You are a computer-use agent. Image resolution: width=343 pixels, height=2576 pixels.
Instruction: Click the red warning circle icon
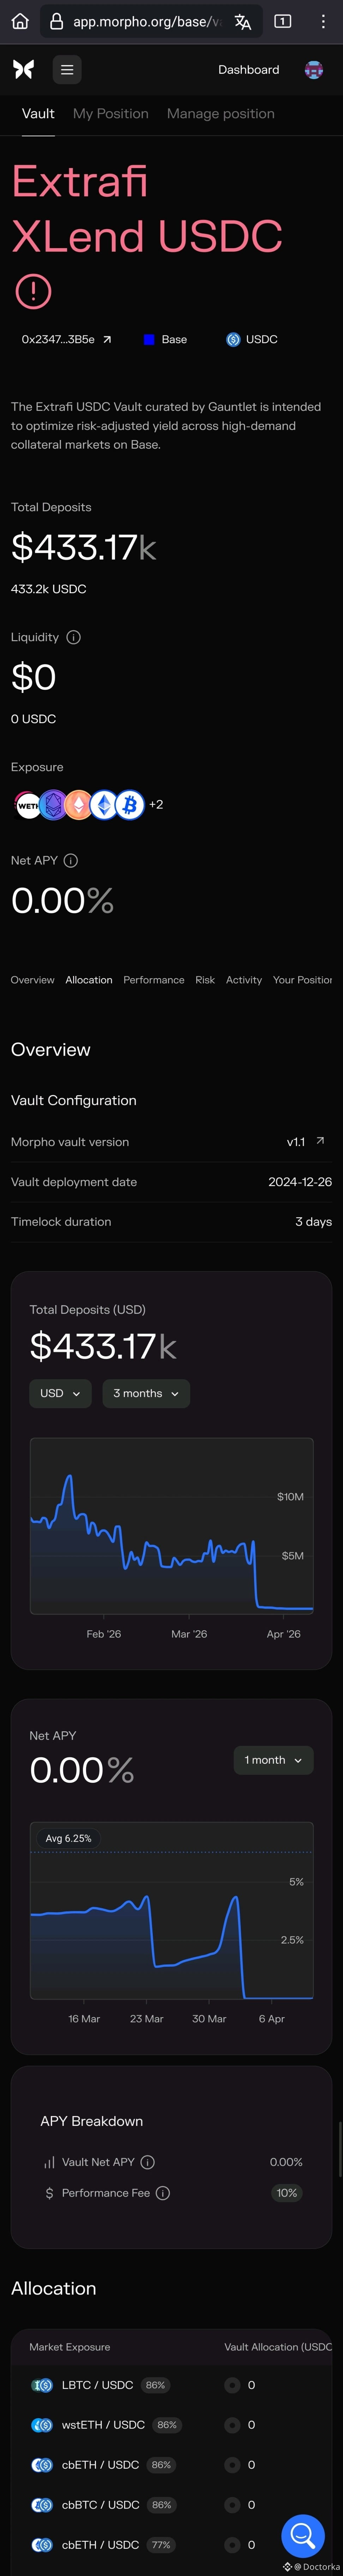[33, 291]
